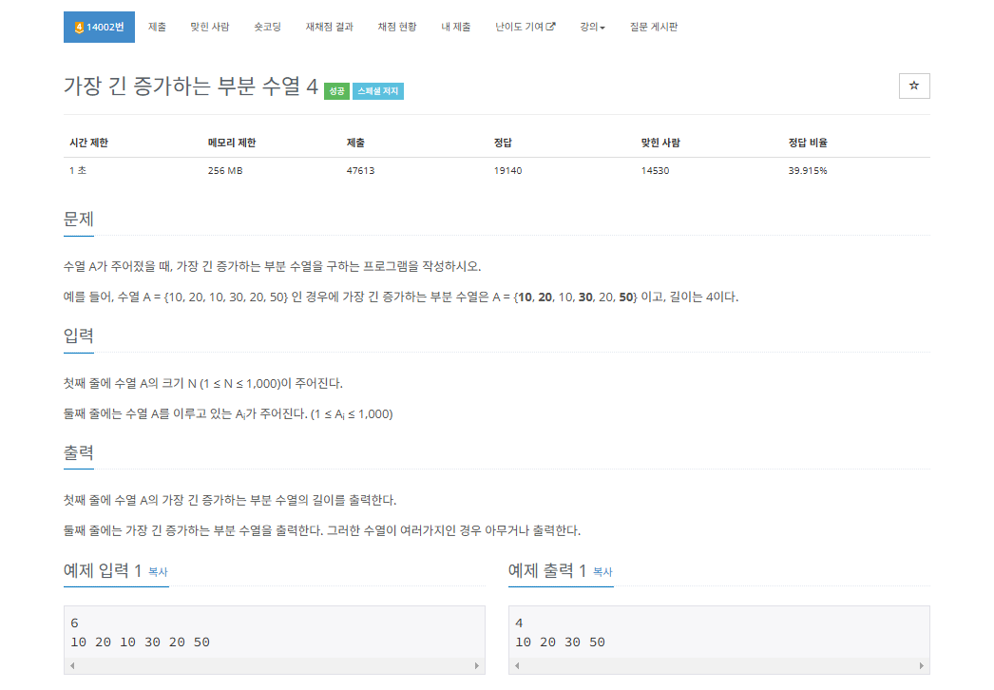Screen dimensions: 994x690
Task: Click the submission count 47613
Action: point(360,170)
